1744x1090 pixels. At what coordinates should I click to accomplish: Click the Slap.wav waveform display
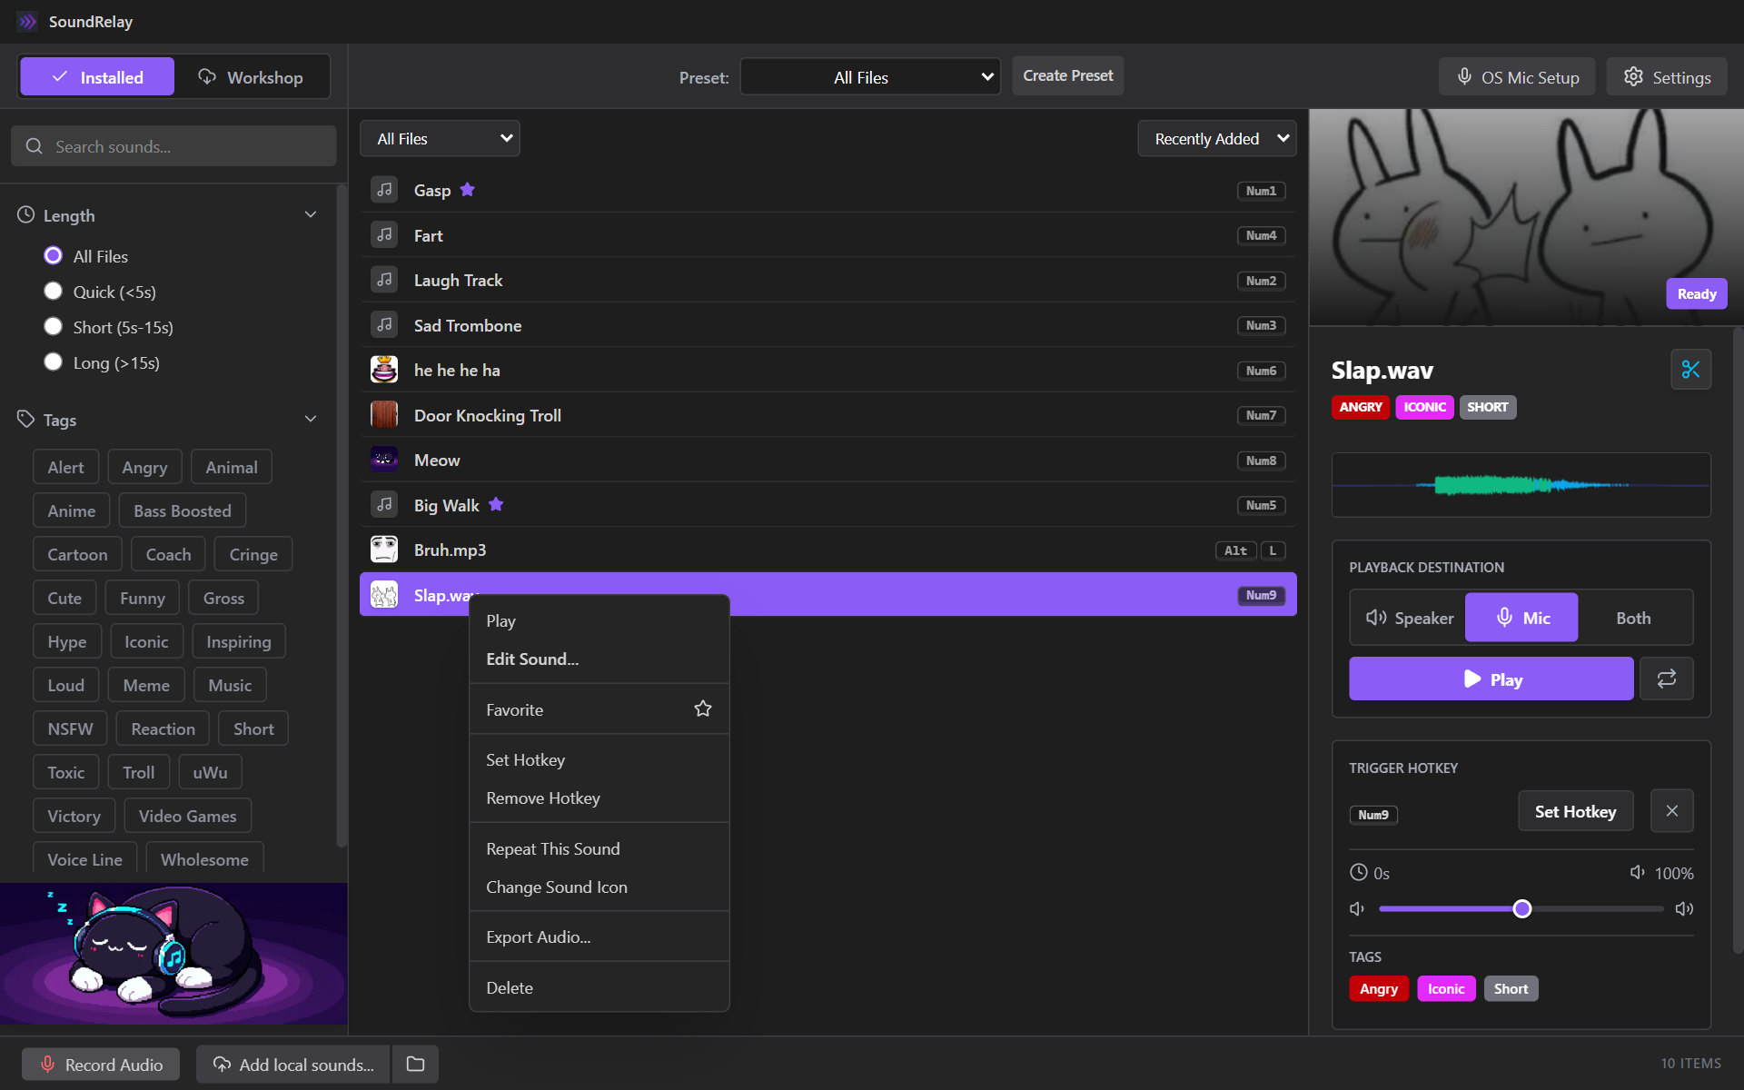coord(1521,485)
